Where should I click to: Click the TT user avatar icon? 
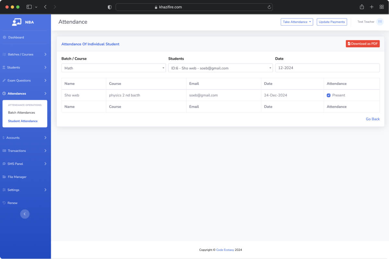(x=380, y=22)
